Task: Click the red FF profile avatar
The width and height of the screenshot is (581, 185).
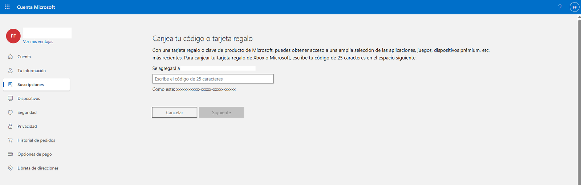Action: 13,36
